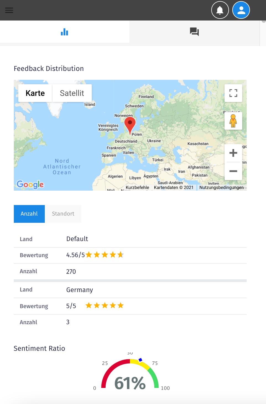Click the Germany five-star rating
Screen dimensions: 266x404
coord(105,306)
